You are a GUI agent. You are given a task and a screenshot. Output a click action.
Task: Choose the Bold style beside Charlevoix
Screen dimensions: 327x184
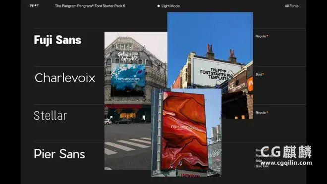(260, 74)
